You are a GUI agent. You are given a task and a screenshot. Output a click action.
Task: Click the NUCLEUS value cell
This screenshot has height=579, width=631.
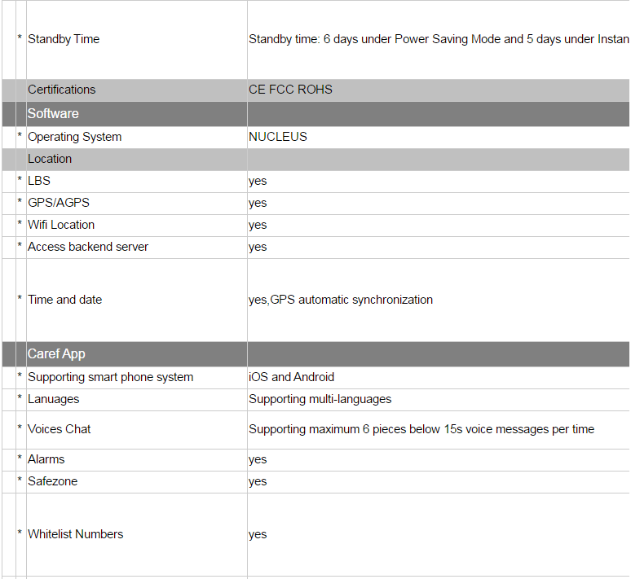pos(278,137)
